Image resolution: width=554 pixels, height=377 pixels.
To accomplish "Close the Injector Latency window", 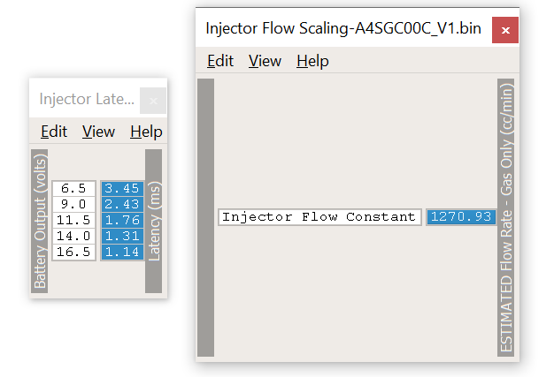I will pos(153,100).
